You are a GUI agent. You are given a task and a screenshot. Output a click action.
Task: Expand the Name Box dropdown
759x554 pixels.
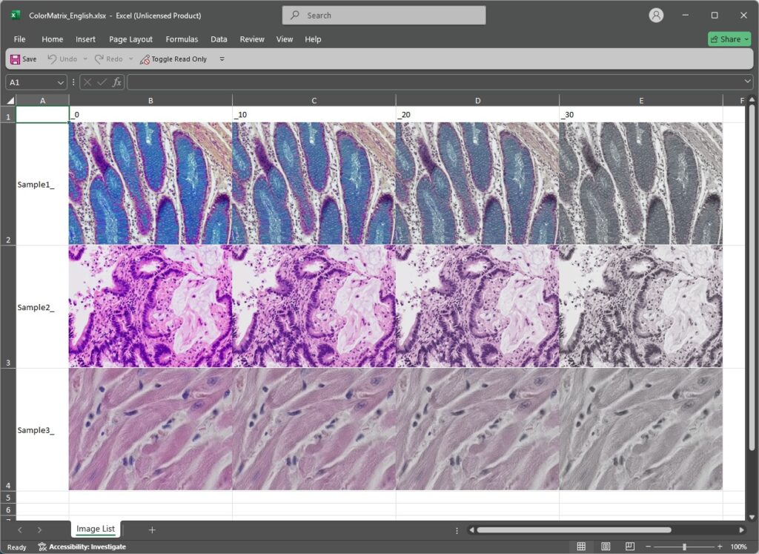(61, 82)
